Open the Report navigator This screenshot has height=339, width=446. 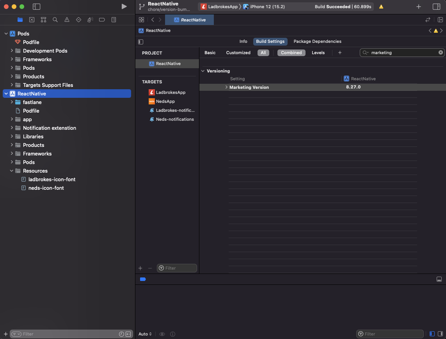click(x=114, y=19)
